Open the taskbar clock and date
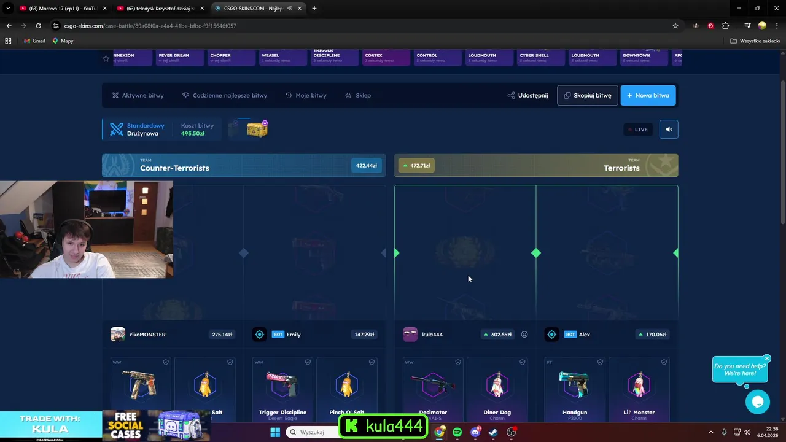This screenshot has height=442, width=786. (x=768, y=432)
